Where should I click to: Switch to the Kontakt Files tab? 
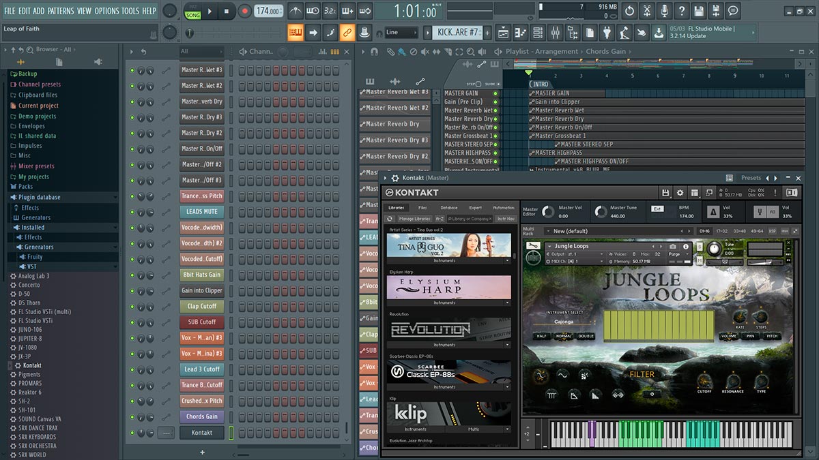coord(422,208)
